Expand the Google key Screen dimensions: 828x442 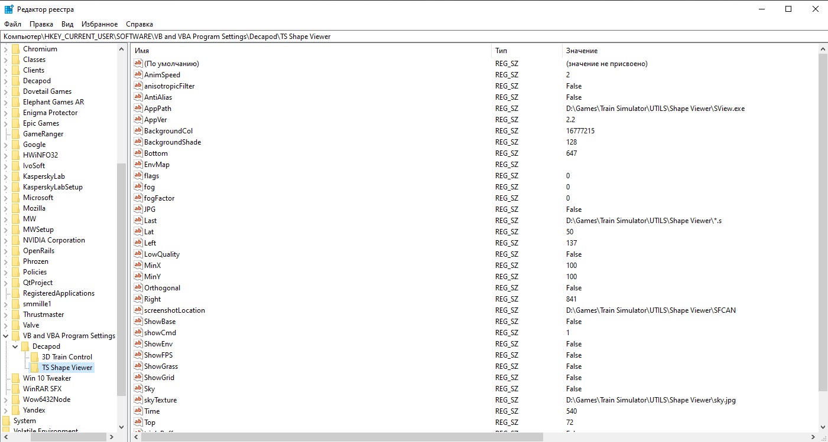(6, 145)
